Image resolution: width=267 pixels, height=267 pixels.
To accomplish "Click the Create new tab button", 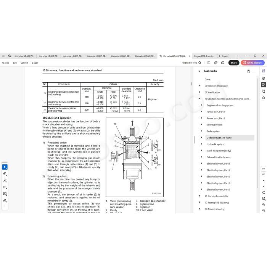I will tap(223, 56).
